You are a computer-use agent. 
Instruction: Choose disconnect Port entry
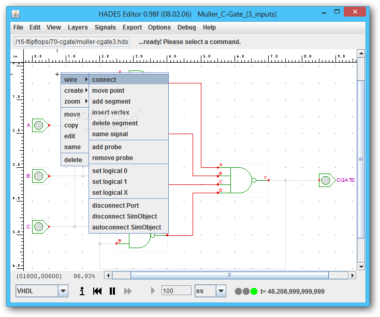click(129, 206)
